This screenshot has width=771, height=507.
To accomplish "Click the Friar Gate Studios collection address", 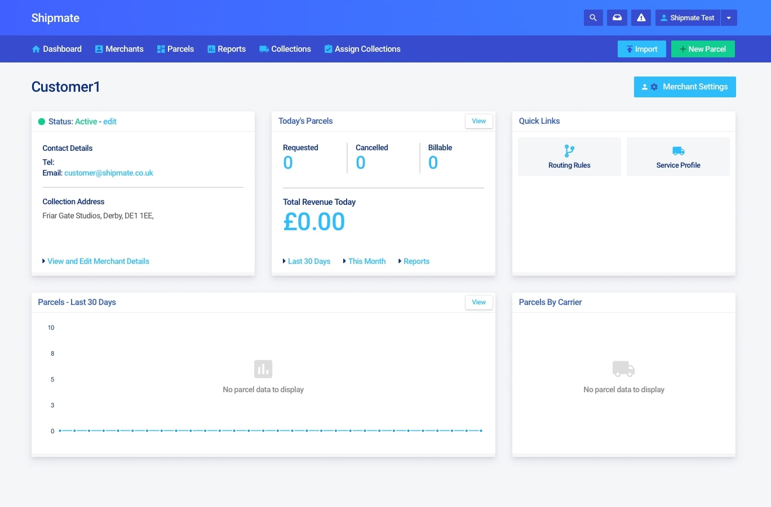I will coord(98,216).
